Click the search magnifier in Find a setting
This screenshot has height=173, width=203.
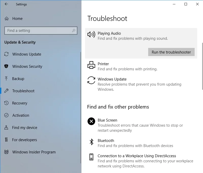point(74,31)
